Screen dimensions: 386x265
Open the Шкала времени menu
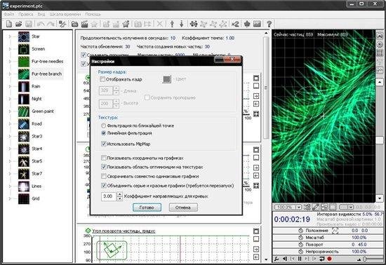pyautogui.click(x=65, y=14)
